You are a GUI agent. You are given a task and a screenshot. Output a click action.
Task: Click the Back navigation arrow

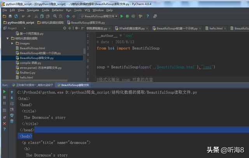pyautogui.click(x=68, y=16)
